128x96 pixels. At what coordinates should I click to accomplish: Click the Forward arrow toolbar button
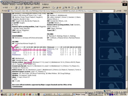pyautogui.click(x=11, y=8)
